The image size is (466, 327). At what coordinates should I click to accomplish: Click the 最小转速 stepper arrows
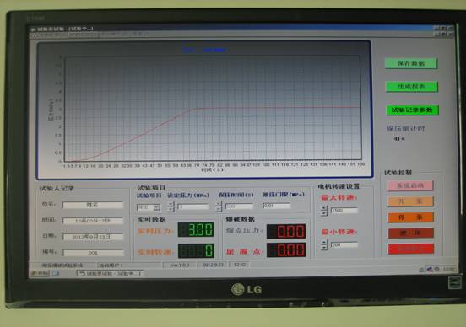tap(324, 244)
